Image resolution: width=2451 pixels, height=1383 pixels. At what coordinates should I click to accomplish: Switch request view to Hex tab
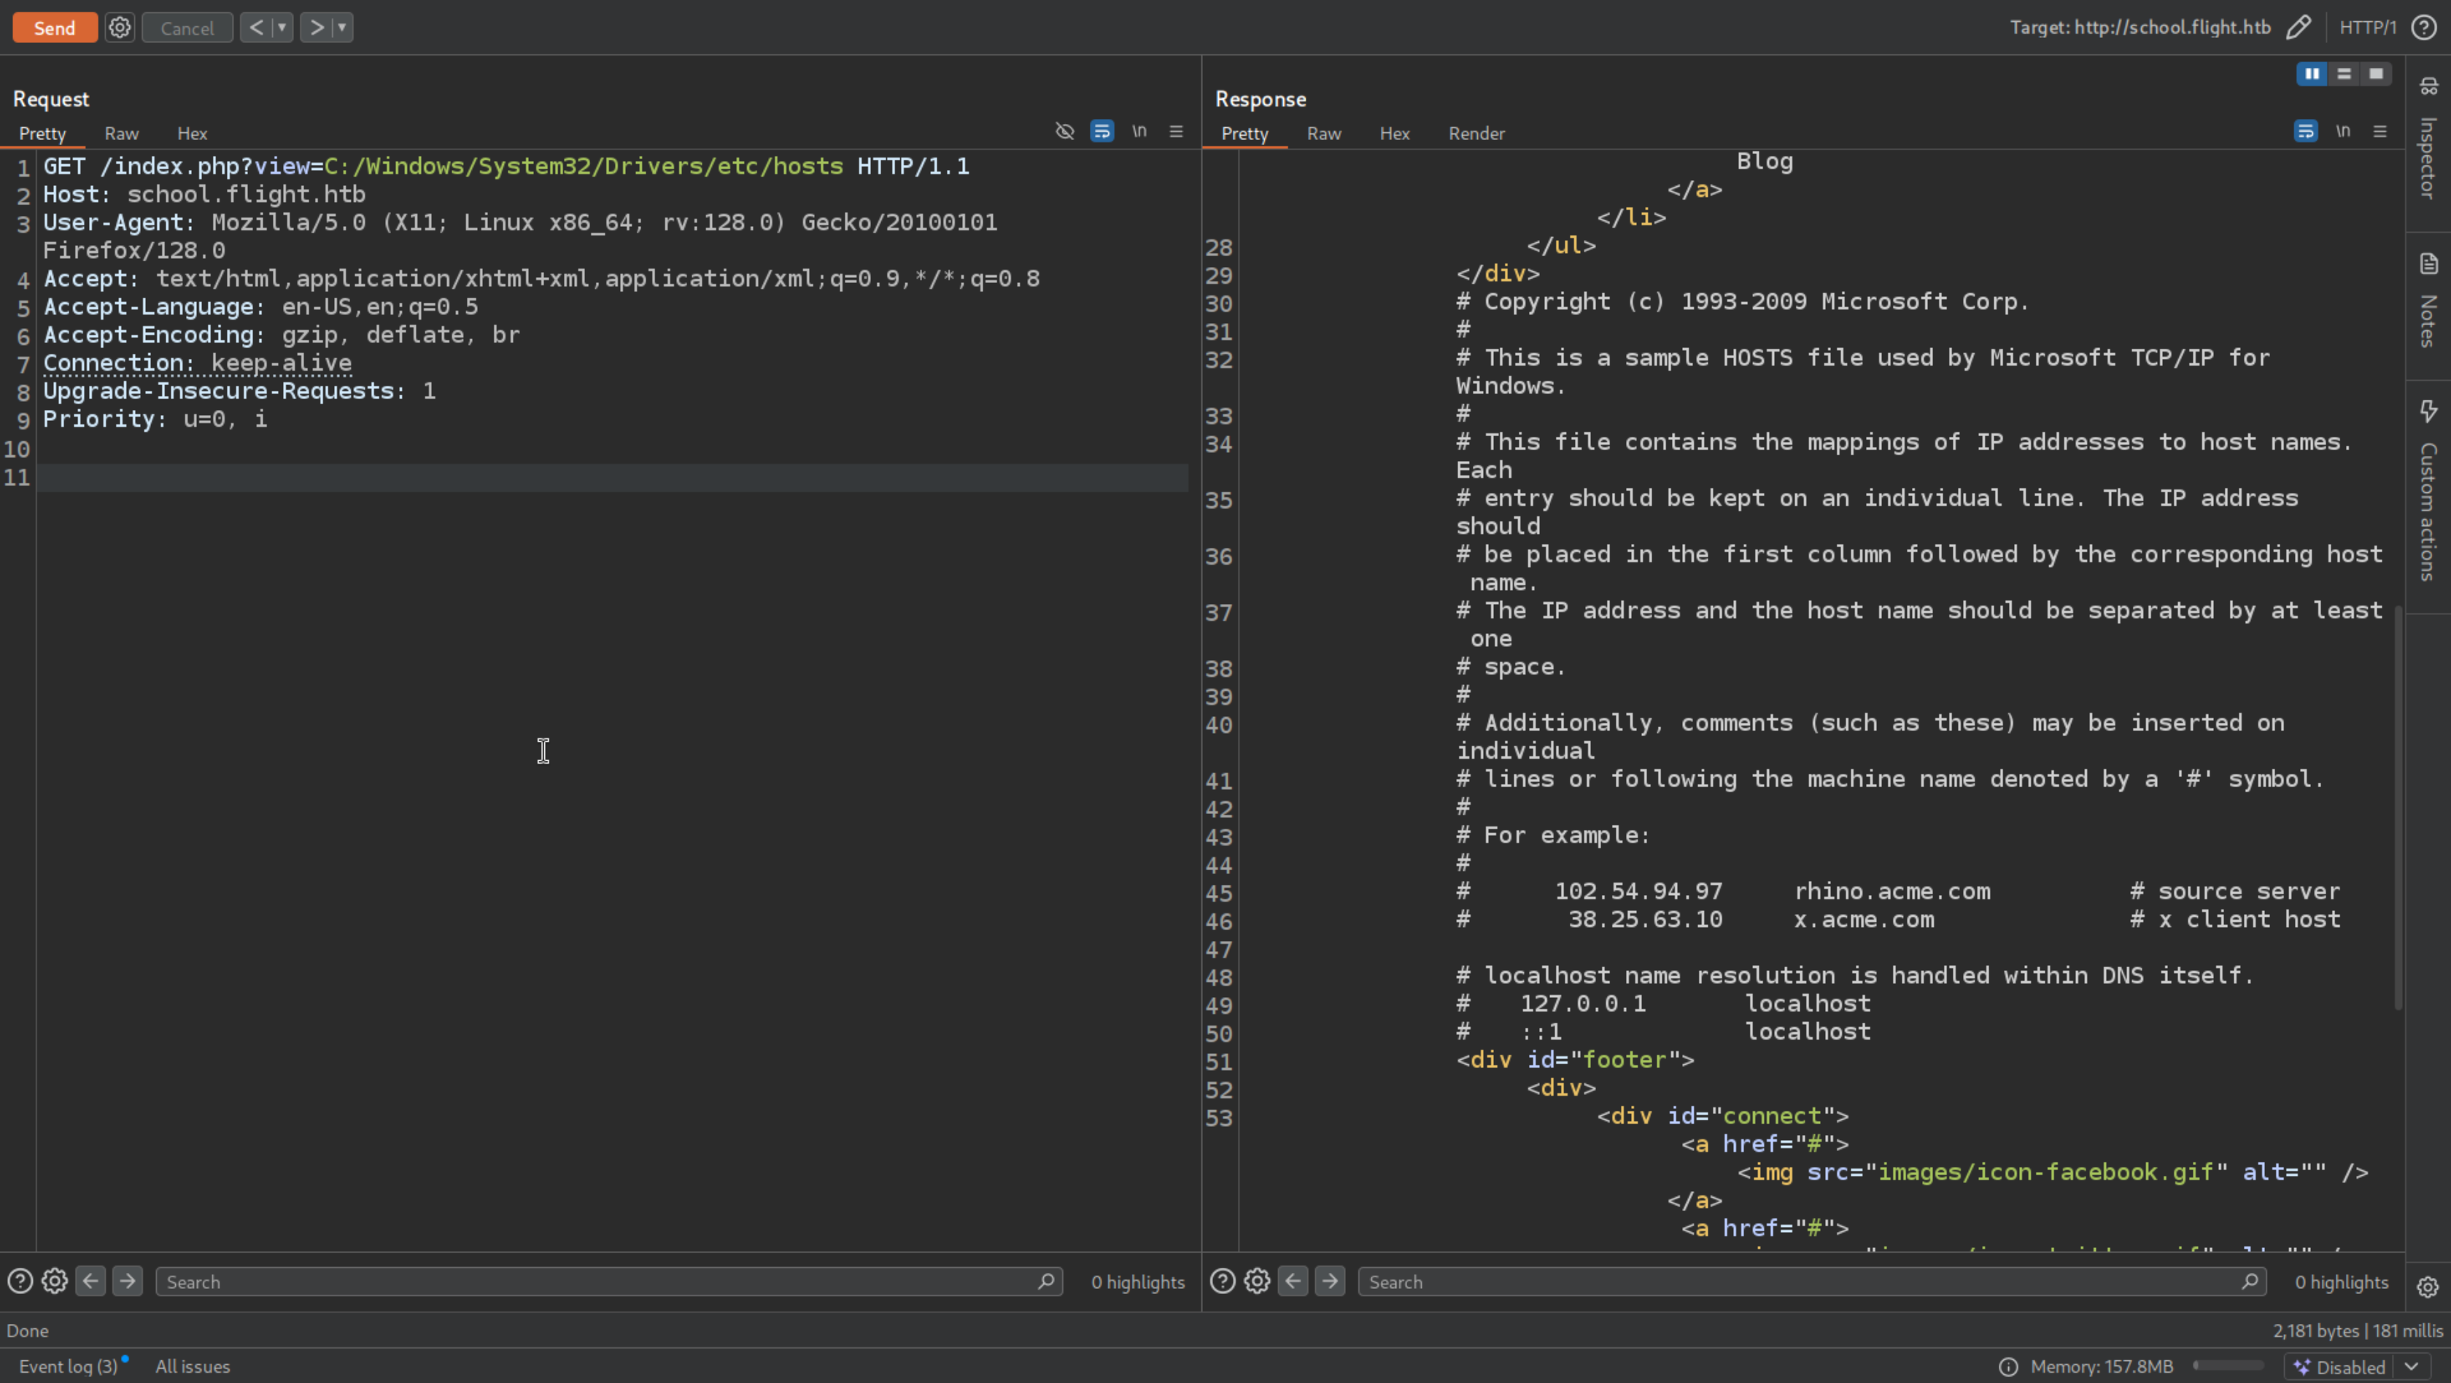(191, 133)
